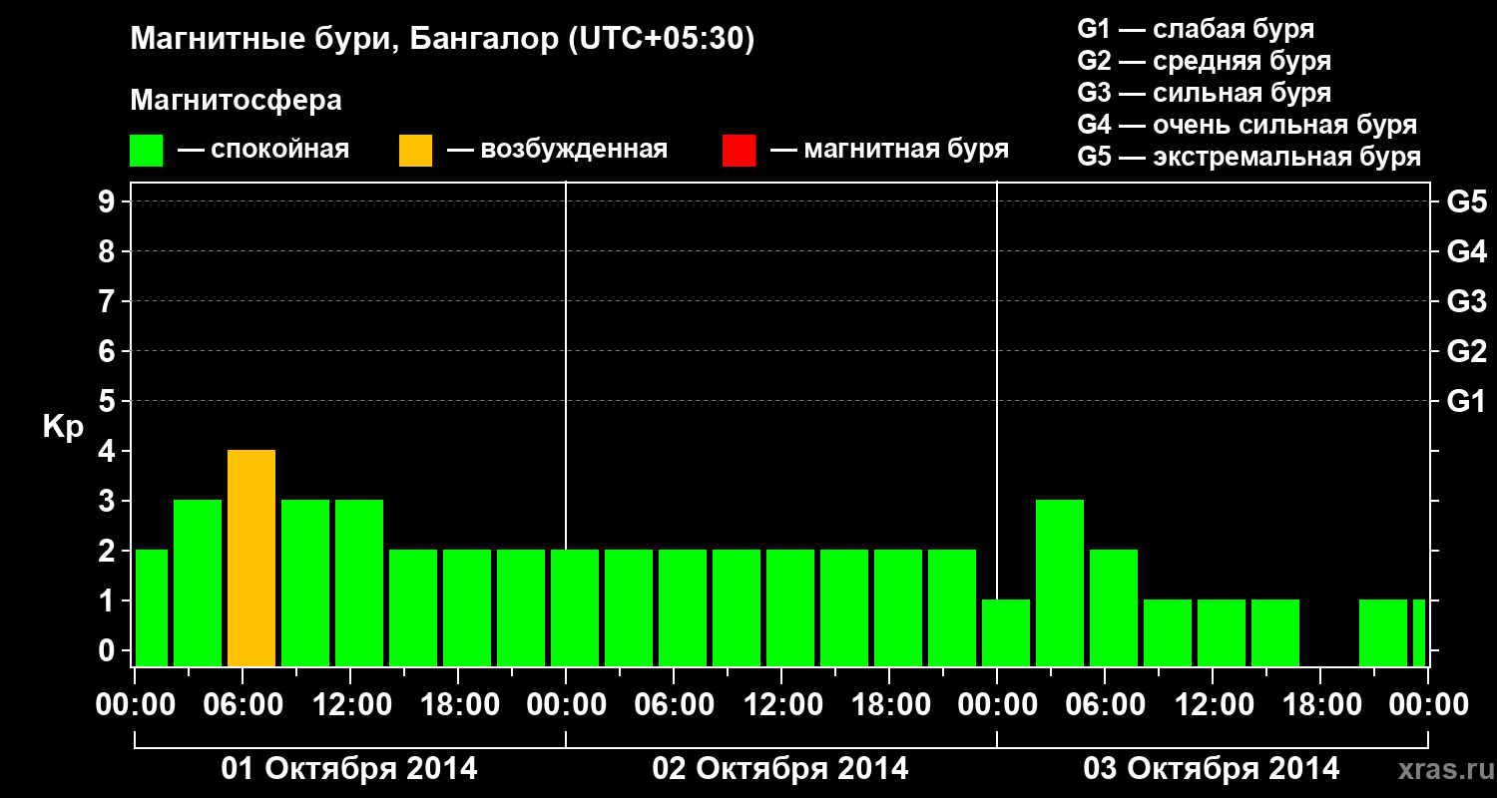This screenshot has width=1497, height=798.
Task: Click the '— спокойная' legend label
Action: pos(263,150)
